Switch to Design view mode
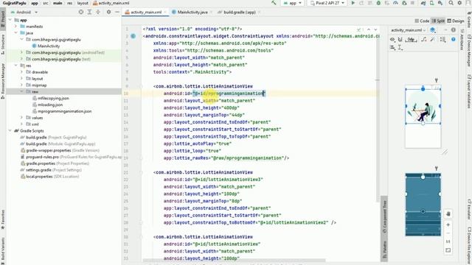Screen dimensions: 472x265 click(x=456, y=21)
